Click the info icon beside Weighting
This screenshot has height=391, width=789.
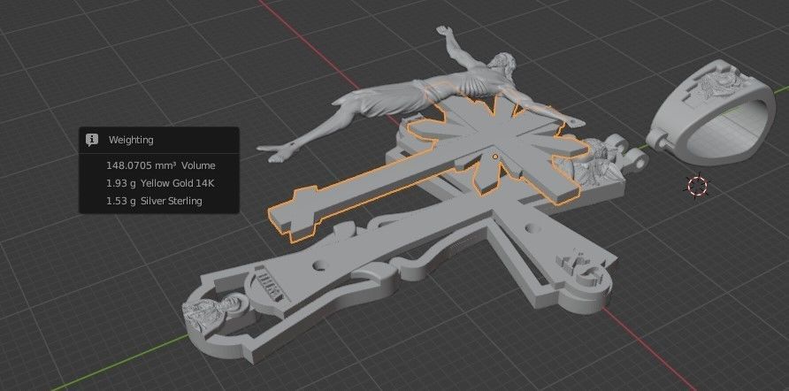point(92,140)
